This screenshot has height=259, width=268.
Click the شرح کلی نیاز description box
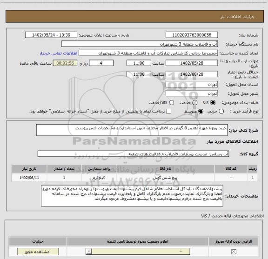coord(132,130)
